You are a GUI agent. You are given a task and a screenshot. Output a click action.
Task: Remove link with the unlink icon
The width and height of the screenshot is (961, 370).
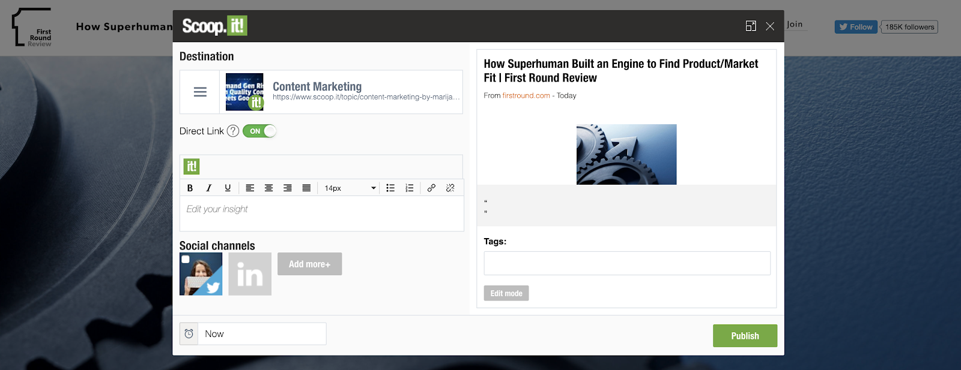coord(450,188)
